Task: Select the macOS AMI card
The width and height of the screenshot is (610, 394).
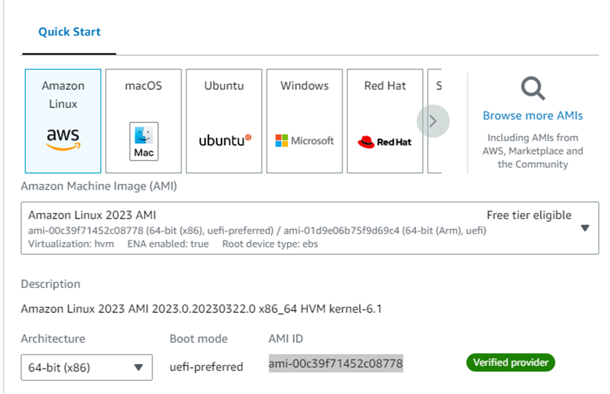Action: (x=143, y=121)
